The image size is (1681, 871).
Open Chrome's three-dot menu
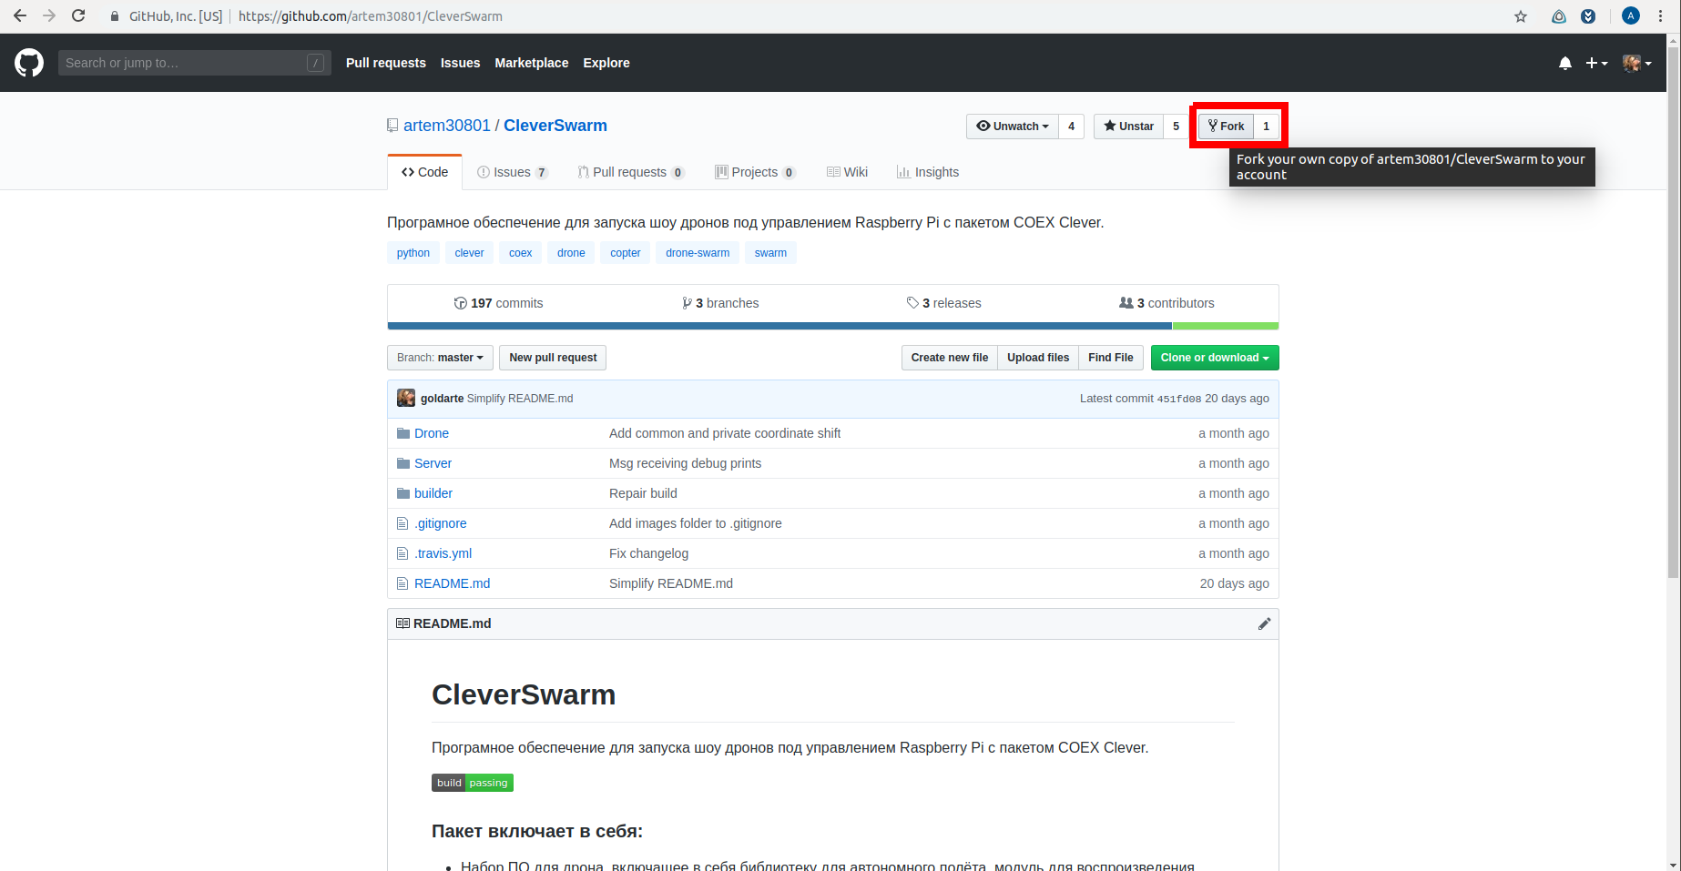(1661, 16)
